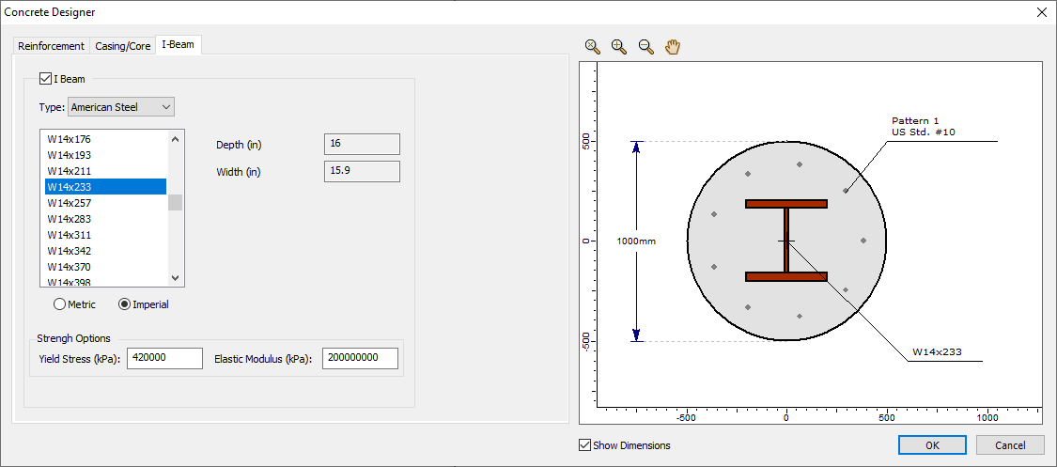Select the I-Beam tab

(179, 44)
